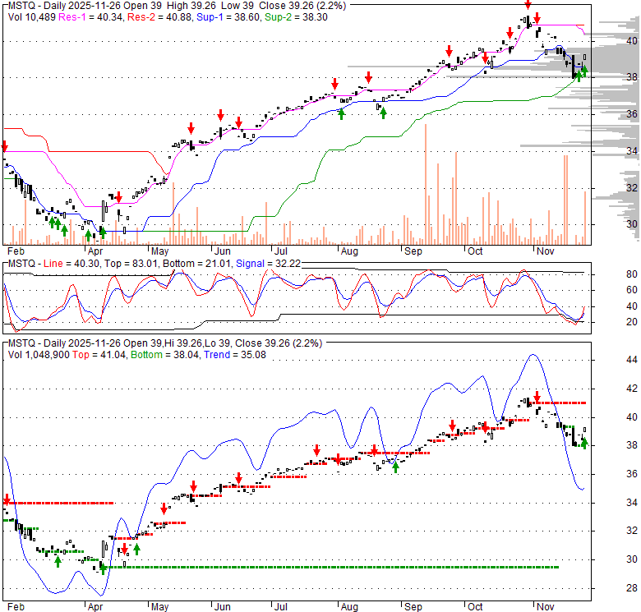
Task: Click the red arrow in mid-April, top chart
Action: click(x=119, y=197)
